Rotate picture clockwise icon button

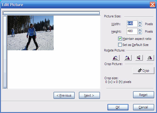tap(128, 58)
